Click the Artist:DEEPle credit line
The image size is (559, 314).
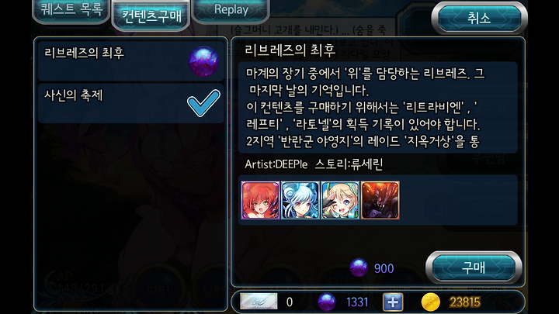(x=276, y=164)
